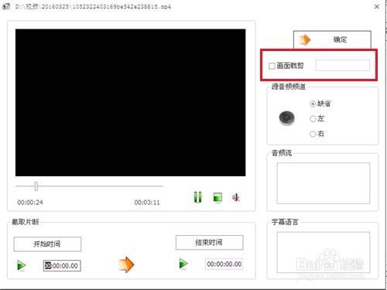Viewport: 387px width, 290px height.
Task: Click the orange arrow between the time fields
Action: point(126,264)
